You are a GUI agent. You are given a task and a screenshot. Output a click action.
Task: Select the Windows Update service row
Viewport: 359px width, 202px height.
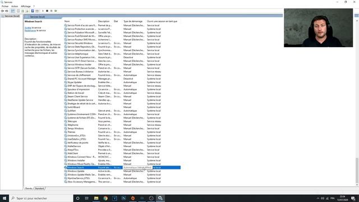coord(122,171)
